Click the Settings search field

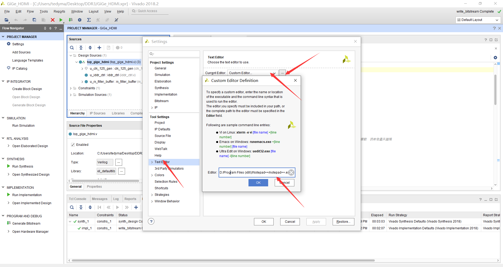pos(174,54)
